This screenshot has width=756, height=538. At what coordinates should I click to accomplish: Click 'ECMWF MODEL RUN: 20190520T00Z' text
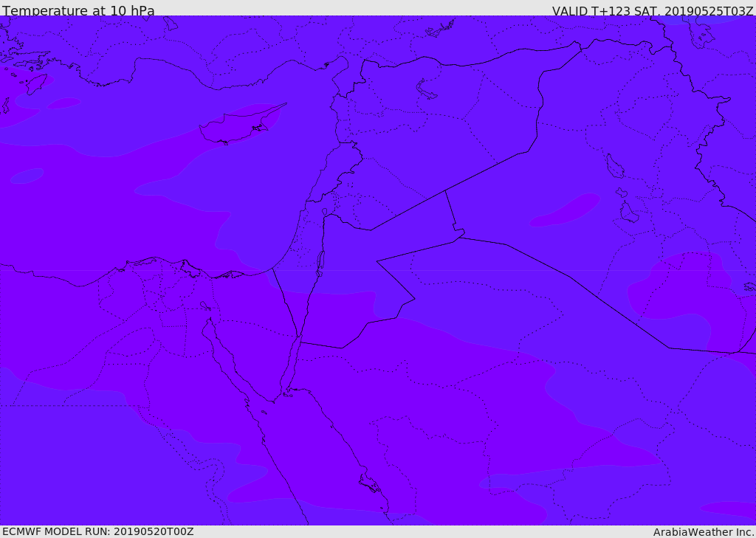[x=98, y=531]
